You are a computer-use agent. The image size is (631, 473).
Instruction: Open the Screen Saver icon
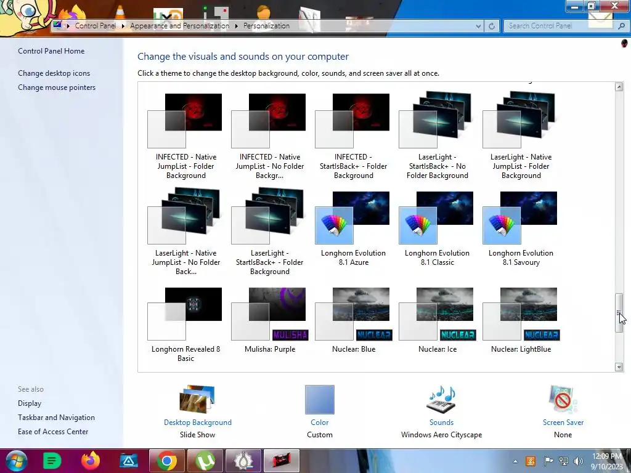point(563,399)
